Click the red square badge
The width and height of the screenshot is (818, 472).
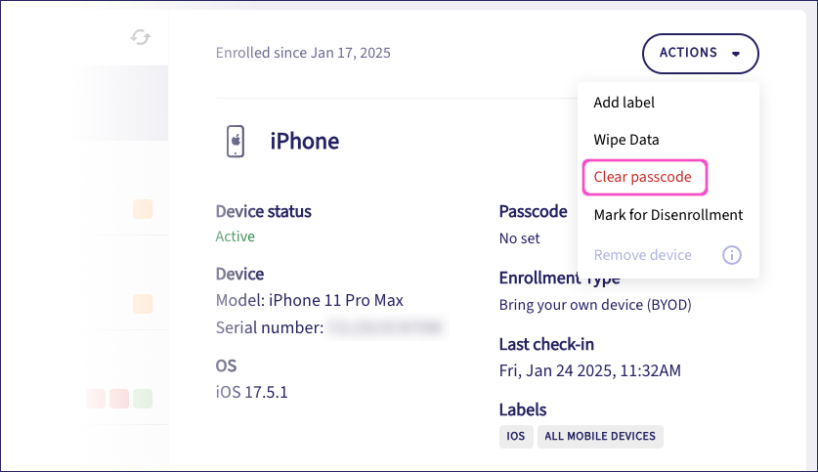pos(119,398)
